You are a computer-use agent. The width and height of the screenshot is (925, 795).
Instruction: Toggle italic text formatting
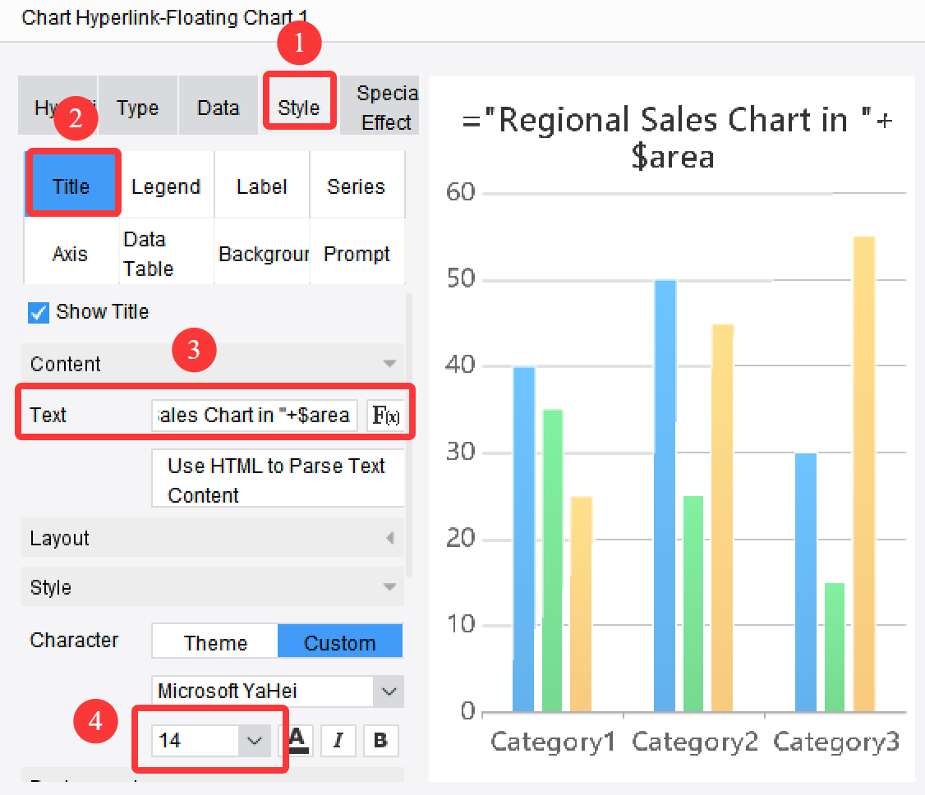coord(338,740)
